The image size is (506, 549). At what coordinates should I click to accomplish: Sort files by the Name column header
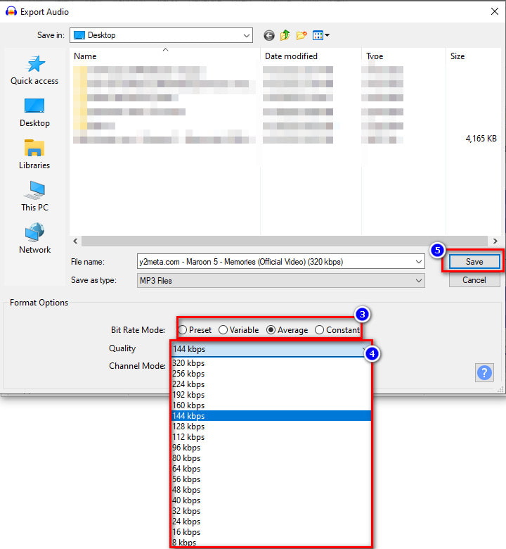(85, 56)
